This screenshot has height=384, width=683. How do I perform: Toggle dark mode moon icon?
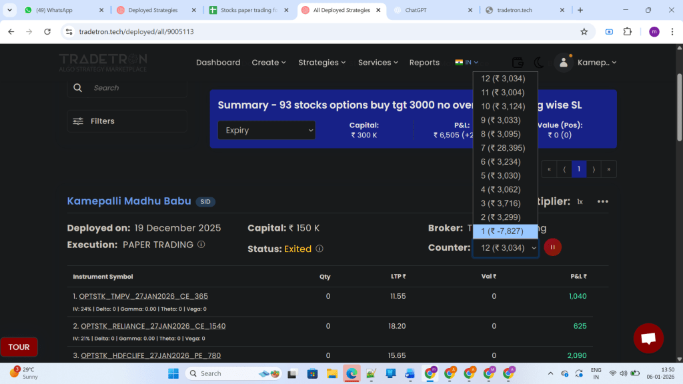click(538, 62)
